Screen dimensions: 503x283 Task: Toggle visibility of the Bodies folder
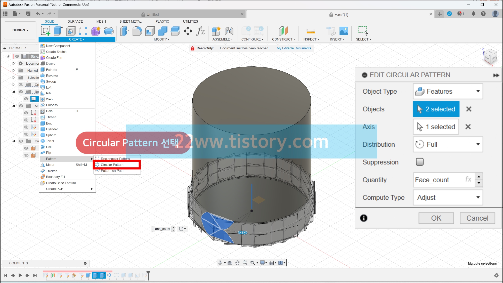(x=21, y=92)
